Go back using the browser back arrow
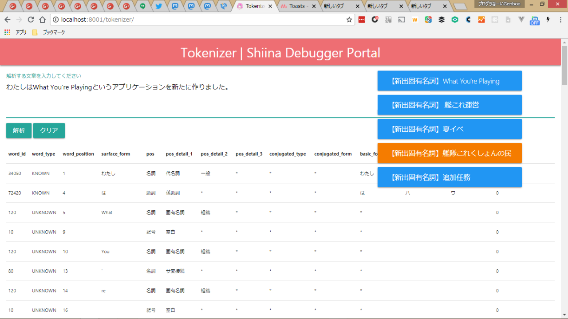Image resolution: width=568 pixels, height=319 pixels. point(8,20)
